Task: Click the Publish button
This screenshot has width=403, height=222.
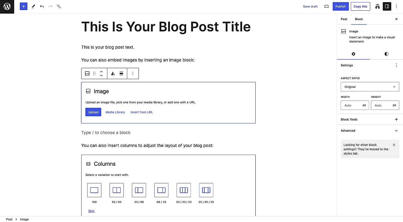Action: click(x=340, y=6)
